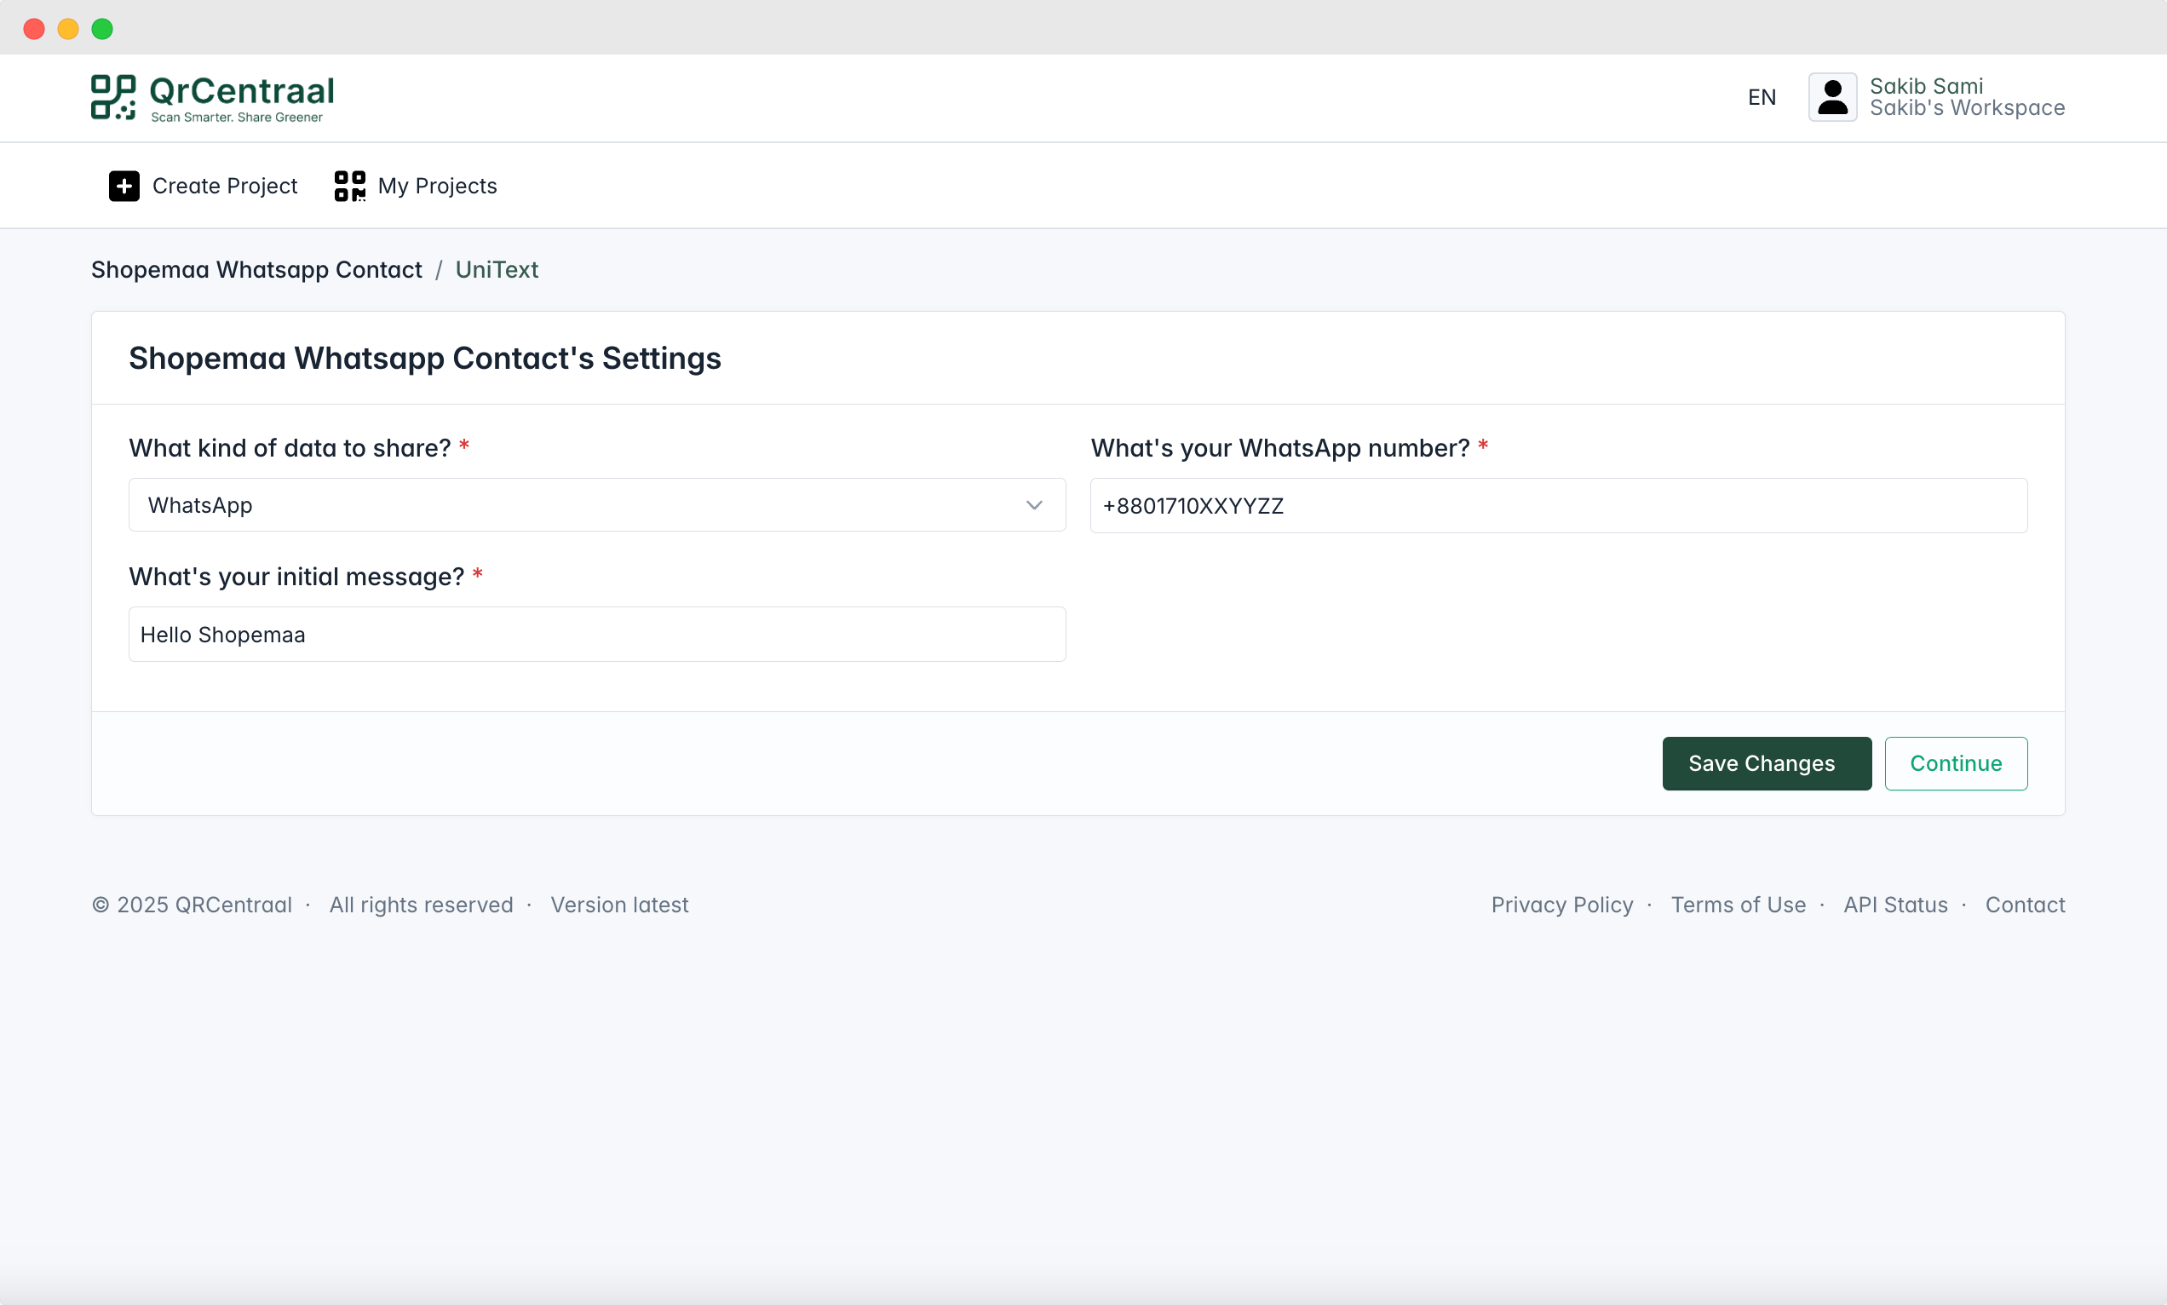
Task: Click the Create Project plus icon
Action: [x=124, y=186]
